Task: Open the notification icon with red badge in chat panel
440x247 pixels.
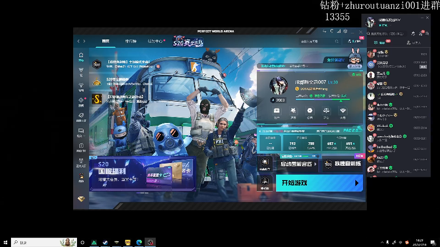Action: click(421, 33)
